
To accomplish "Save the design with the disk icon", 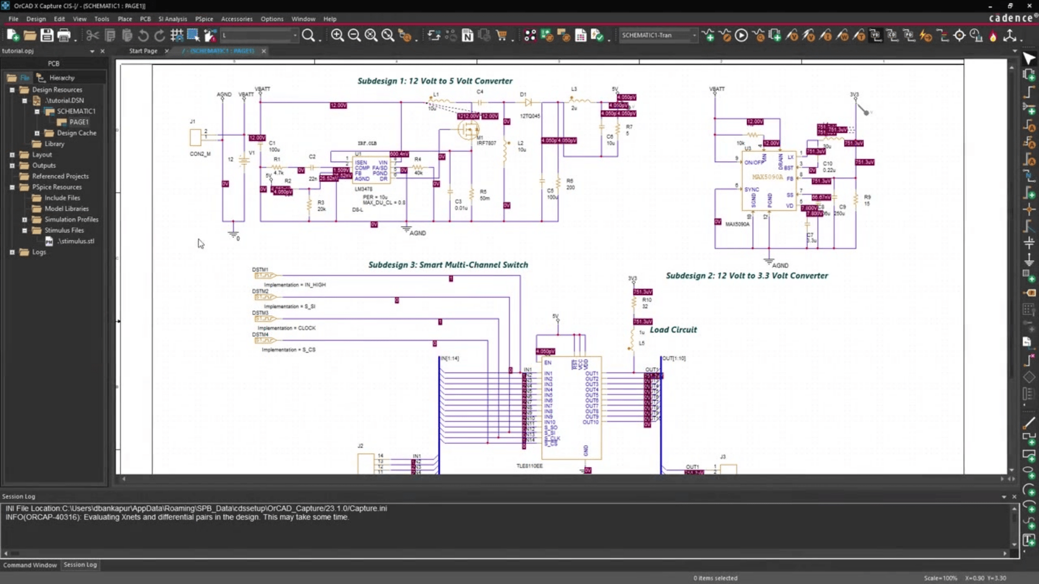I will [47, 36].
